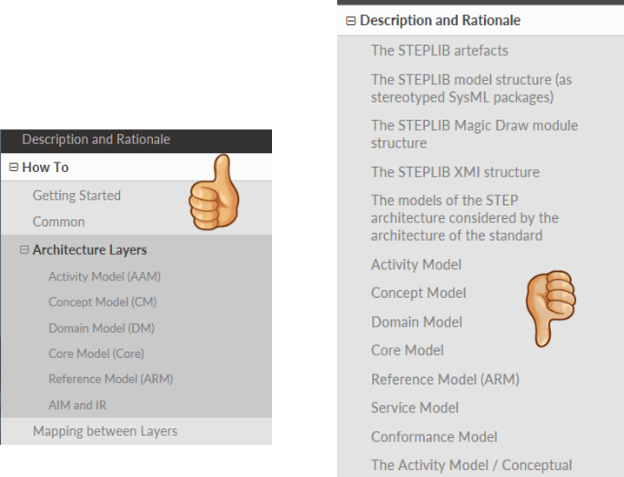Select The STEPLIB XMI structure
The image size is (624, 477).
click(x=455, y=172)
